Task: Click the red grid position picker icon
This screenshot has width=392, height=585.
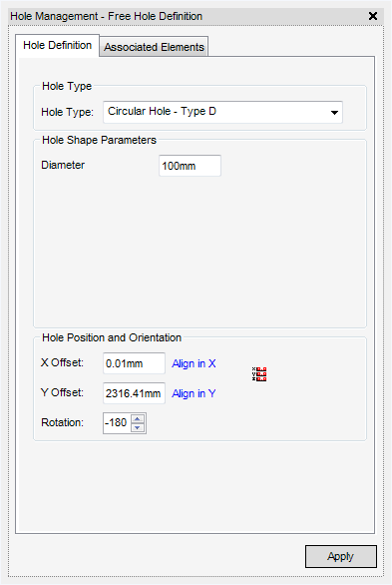Action: point(259,374)
